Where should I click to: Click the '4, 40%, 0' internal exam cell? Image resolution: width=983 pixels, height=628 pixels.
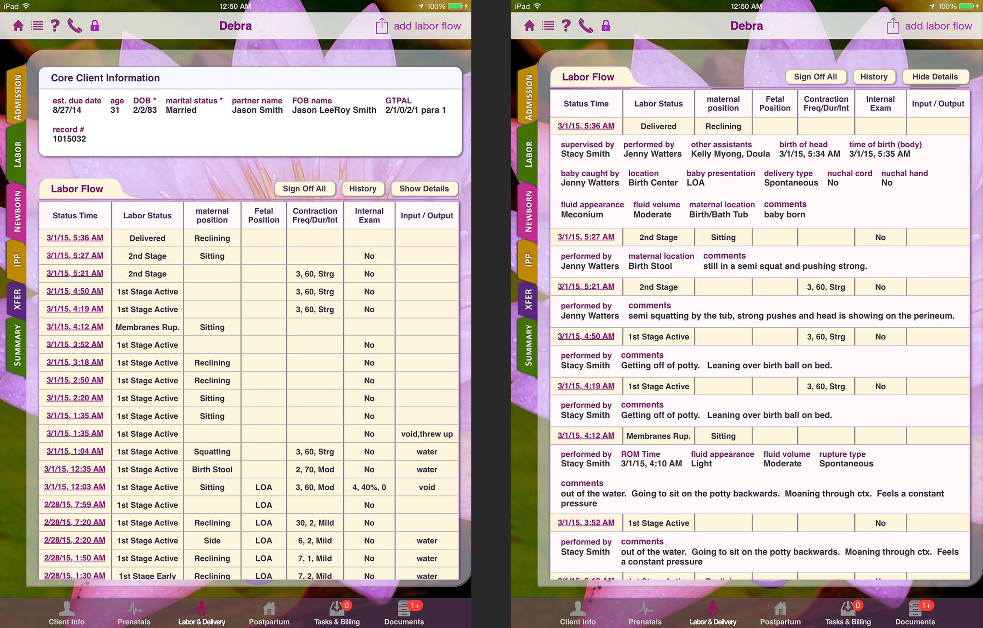click(x=369, y=487)
